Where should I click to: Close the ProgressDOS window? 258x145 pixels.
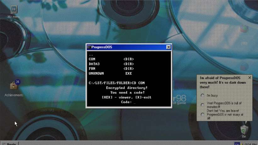[168, 47]
